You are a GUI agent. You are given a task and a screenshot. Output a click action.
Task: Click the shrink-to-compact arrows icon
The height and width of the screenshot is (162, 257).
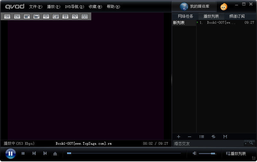(x=66, y=16)
